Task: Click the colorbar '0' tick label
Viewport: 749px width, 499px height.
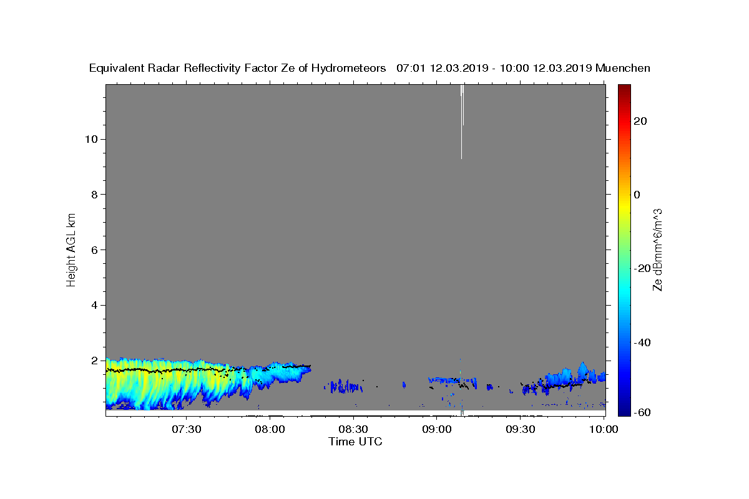Action: 637,195
